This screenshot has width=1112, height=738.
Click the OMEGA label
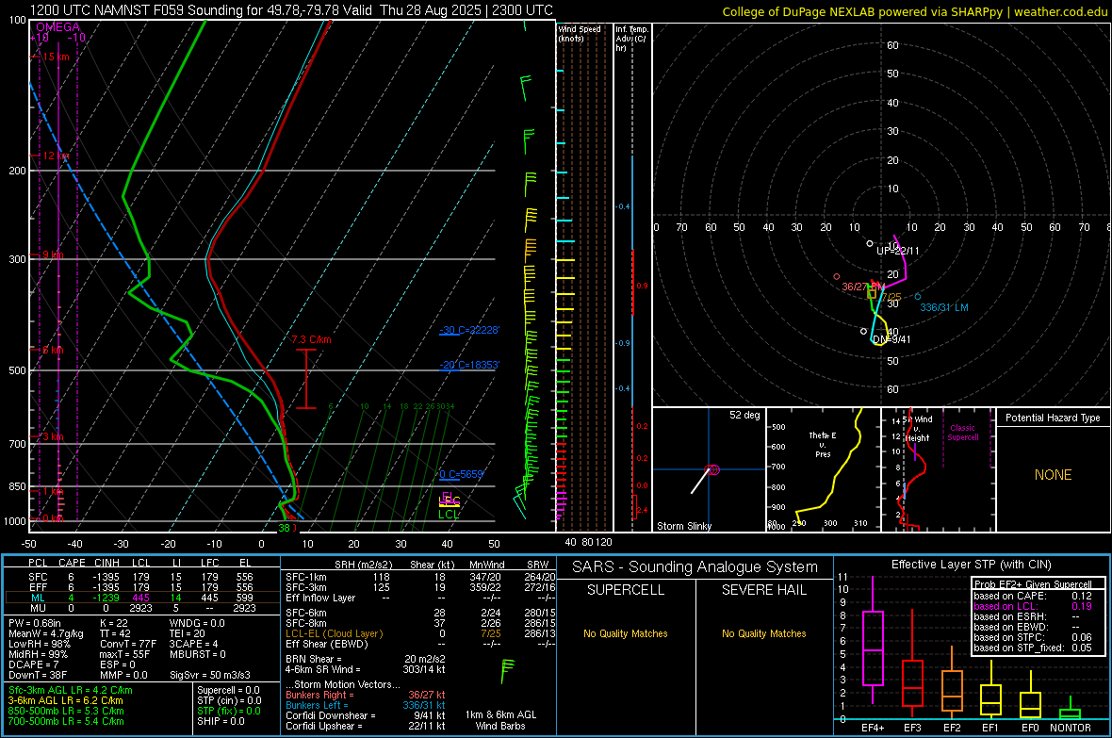(x=58, y=27)
